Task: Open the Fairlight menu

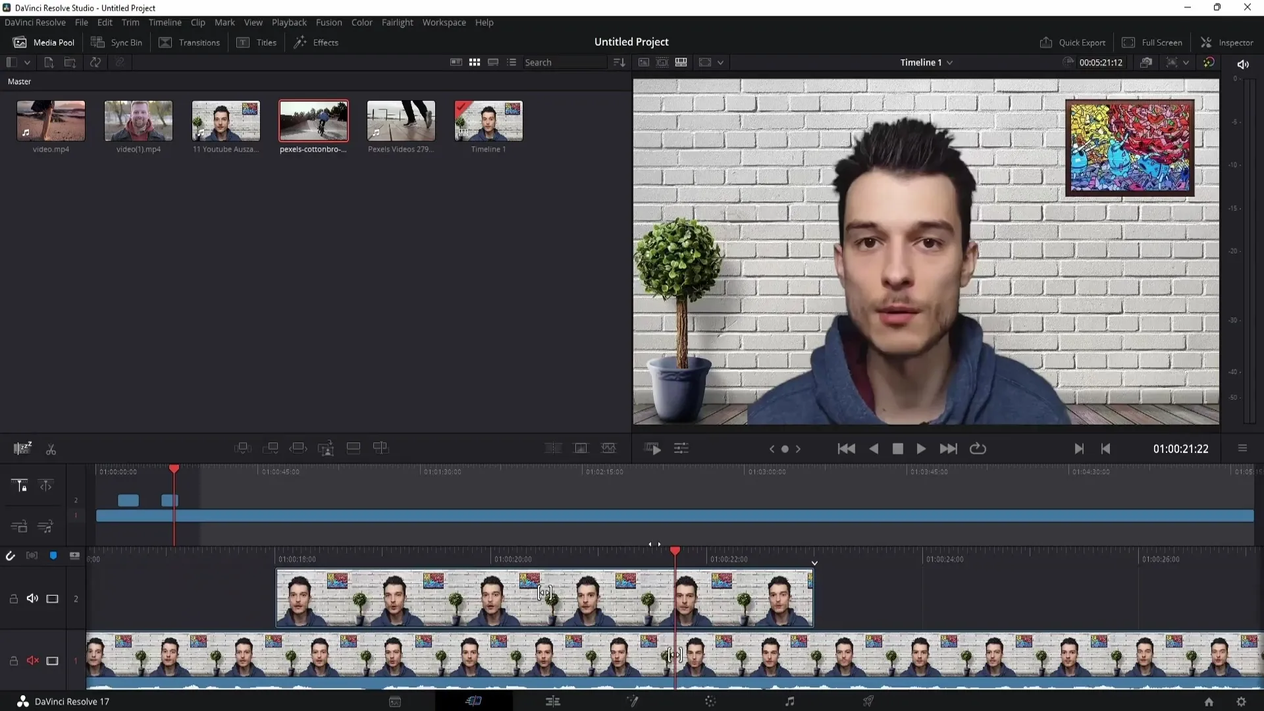Action: coord(397,22)
